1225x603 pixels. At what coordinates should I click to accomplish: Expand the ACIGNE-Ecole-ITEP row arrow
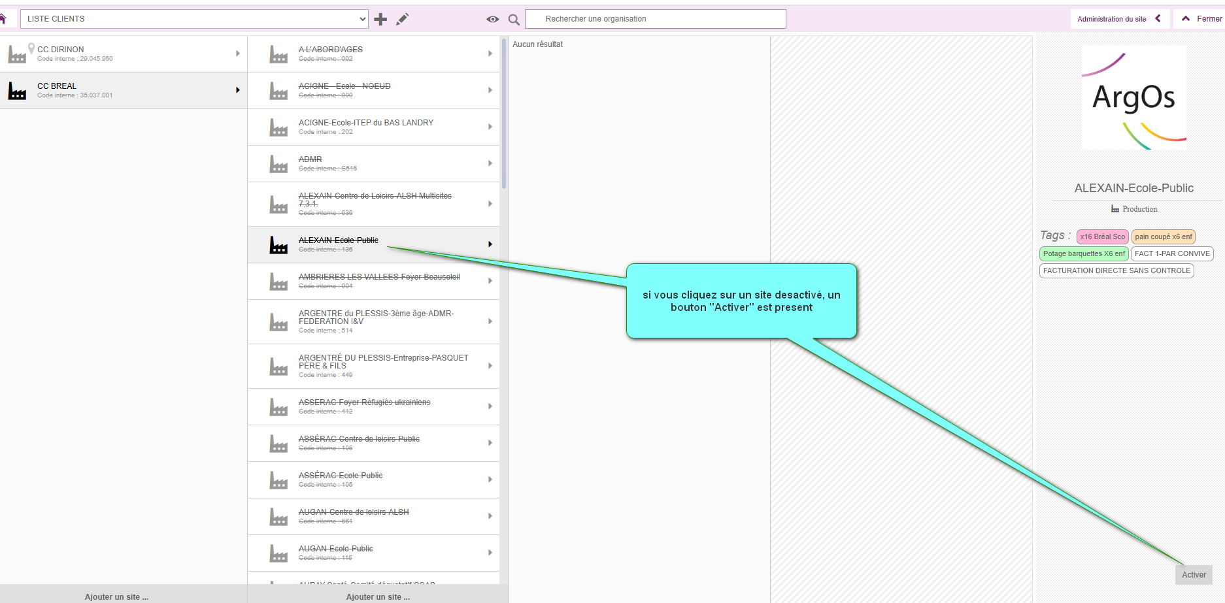490,127
